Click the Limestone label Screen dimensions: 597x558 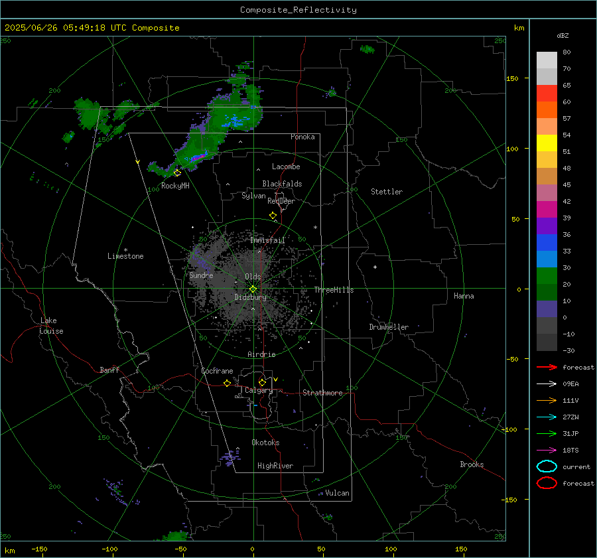point(125,256)
